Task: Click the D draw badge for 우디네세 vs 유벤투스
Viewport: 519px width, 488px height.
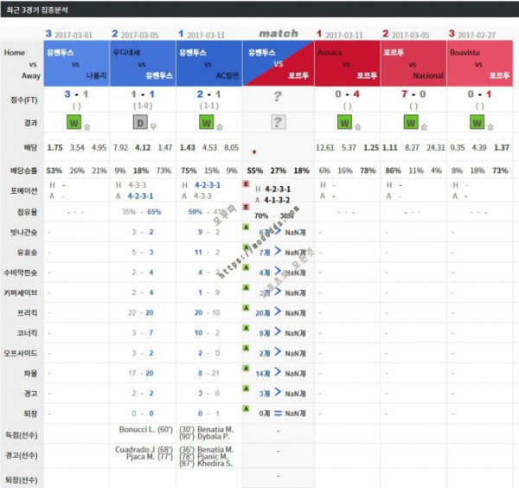Action: 140,123
